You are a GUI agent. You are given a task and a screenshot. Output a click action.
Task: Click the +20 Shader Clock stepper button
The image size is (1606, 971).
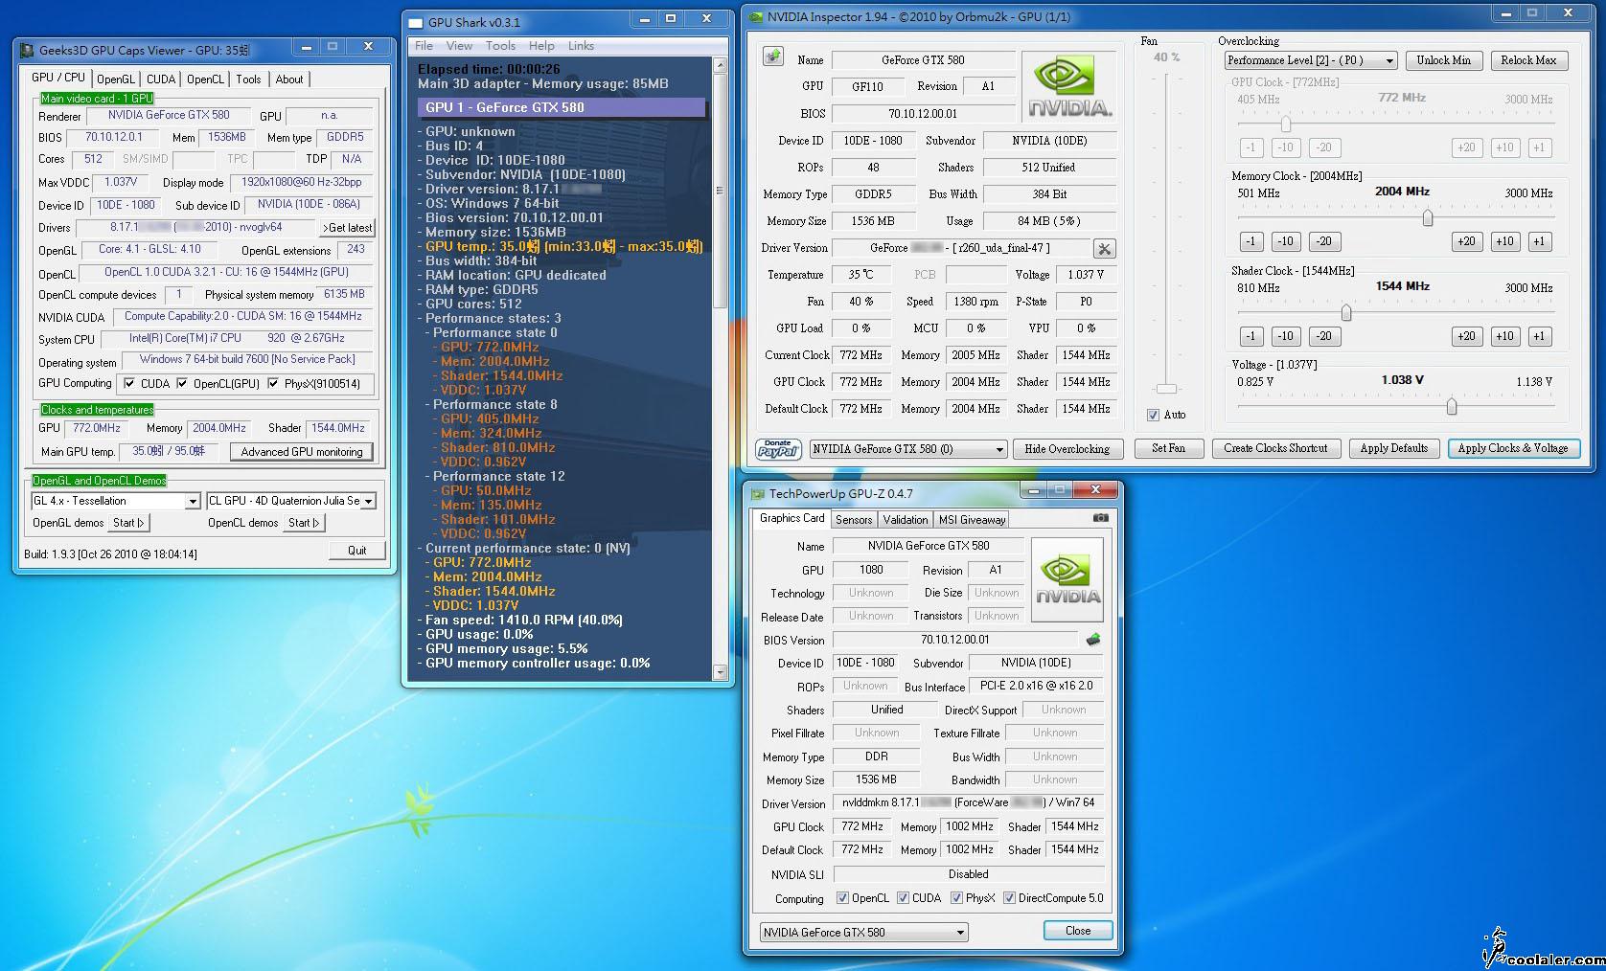pyautogui.click(x=1465, y=336)
